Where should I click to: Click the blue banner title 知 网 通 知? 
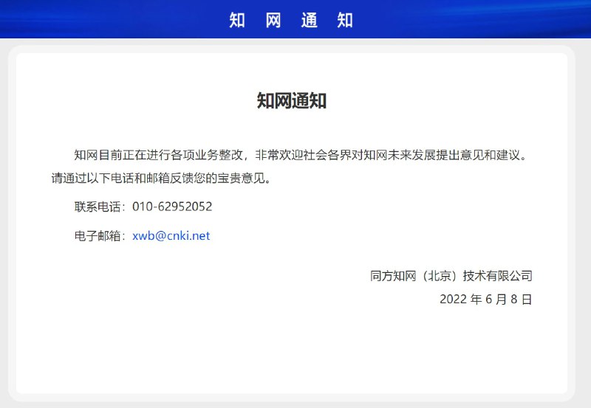click(291, 20)
